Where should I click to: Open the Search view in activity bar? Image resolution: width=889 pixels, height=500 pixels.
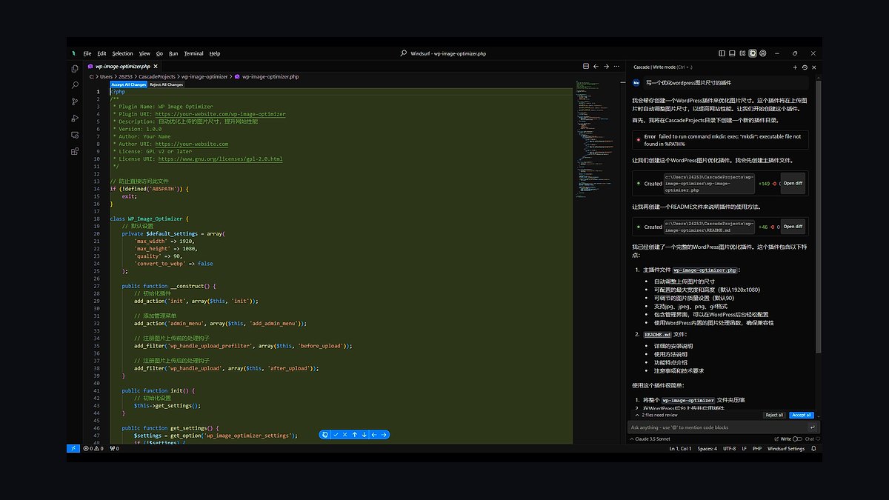click(74, 85)
